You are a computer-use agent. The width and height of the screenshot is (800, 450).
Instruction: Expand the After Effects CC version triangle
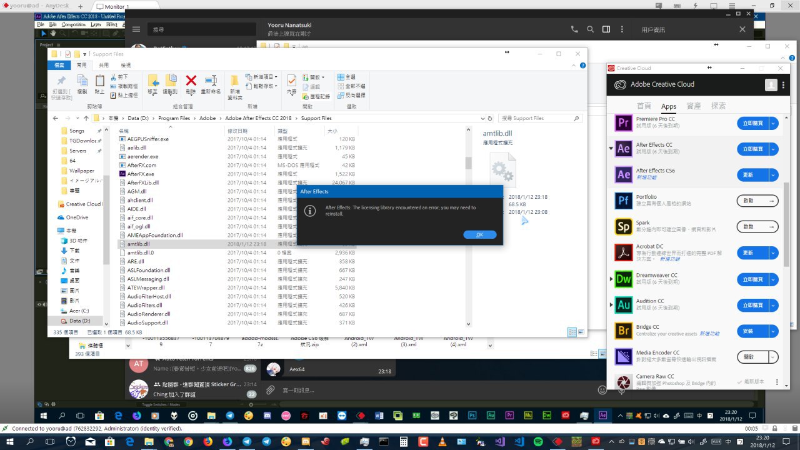tap(611, 149)
